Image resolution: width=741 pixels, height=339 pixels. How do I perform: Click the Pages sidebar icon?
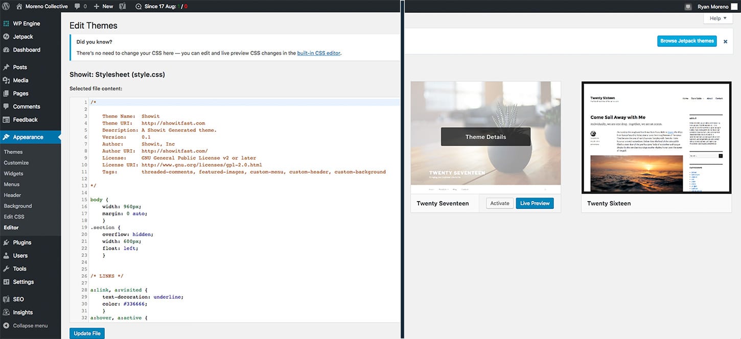pyautogui.click(x=6, y=93)
